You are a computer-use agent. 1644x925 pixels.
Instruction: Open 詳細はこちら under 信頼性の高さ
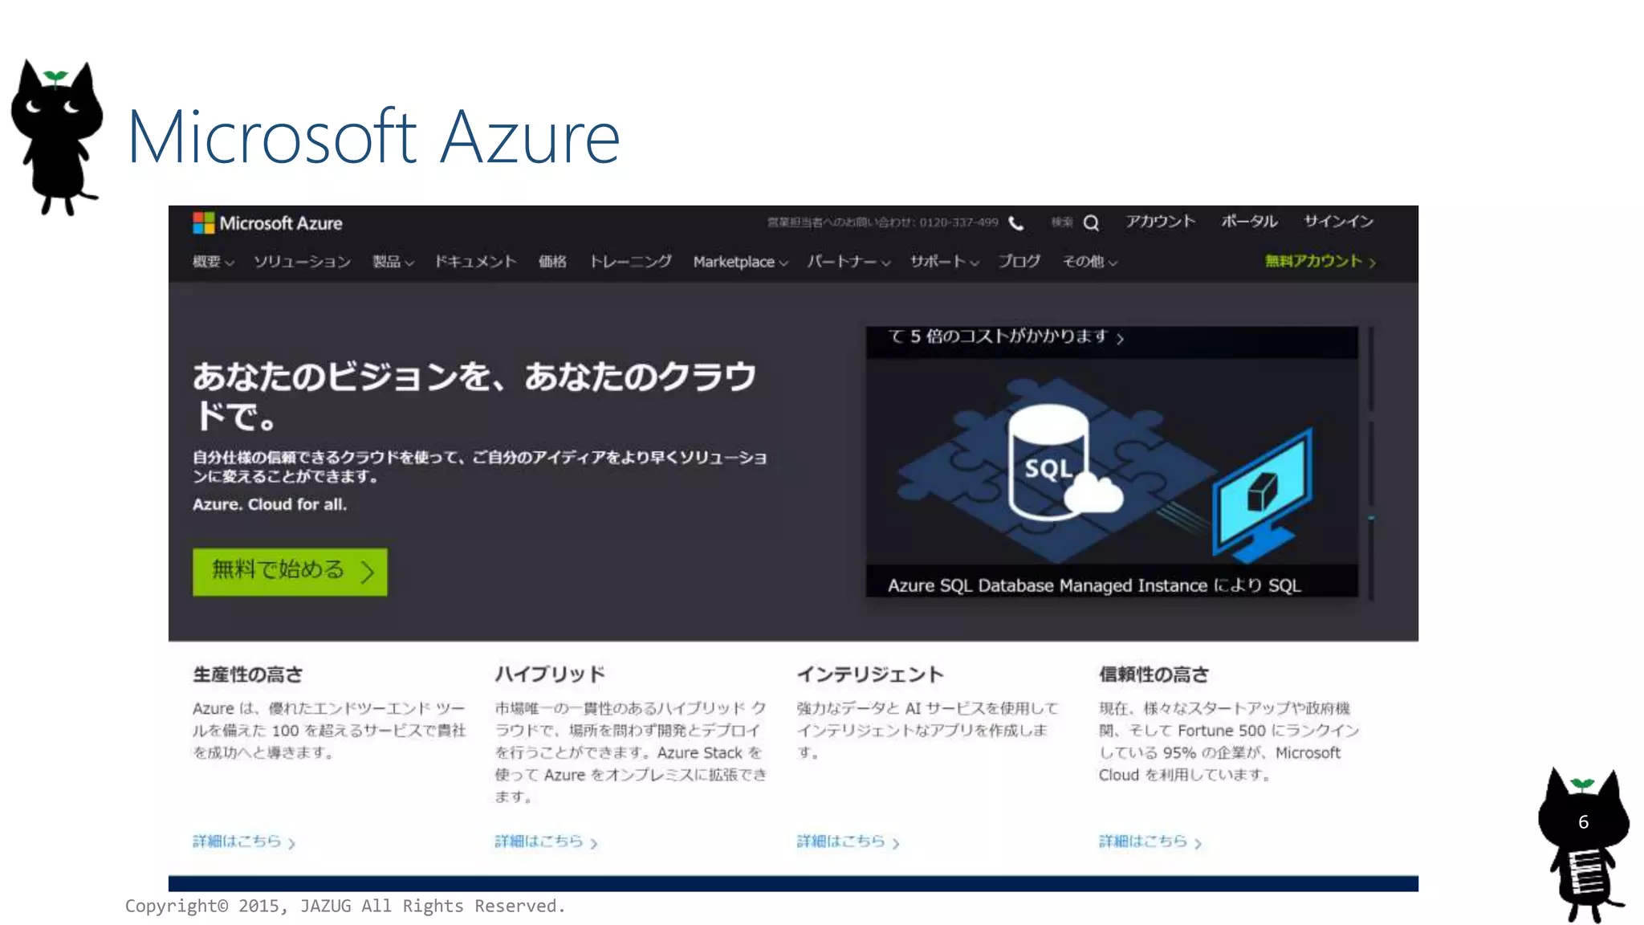coord(1150,841)
